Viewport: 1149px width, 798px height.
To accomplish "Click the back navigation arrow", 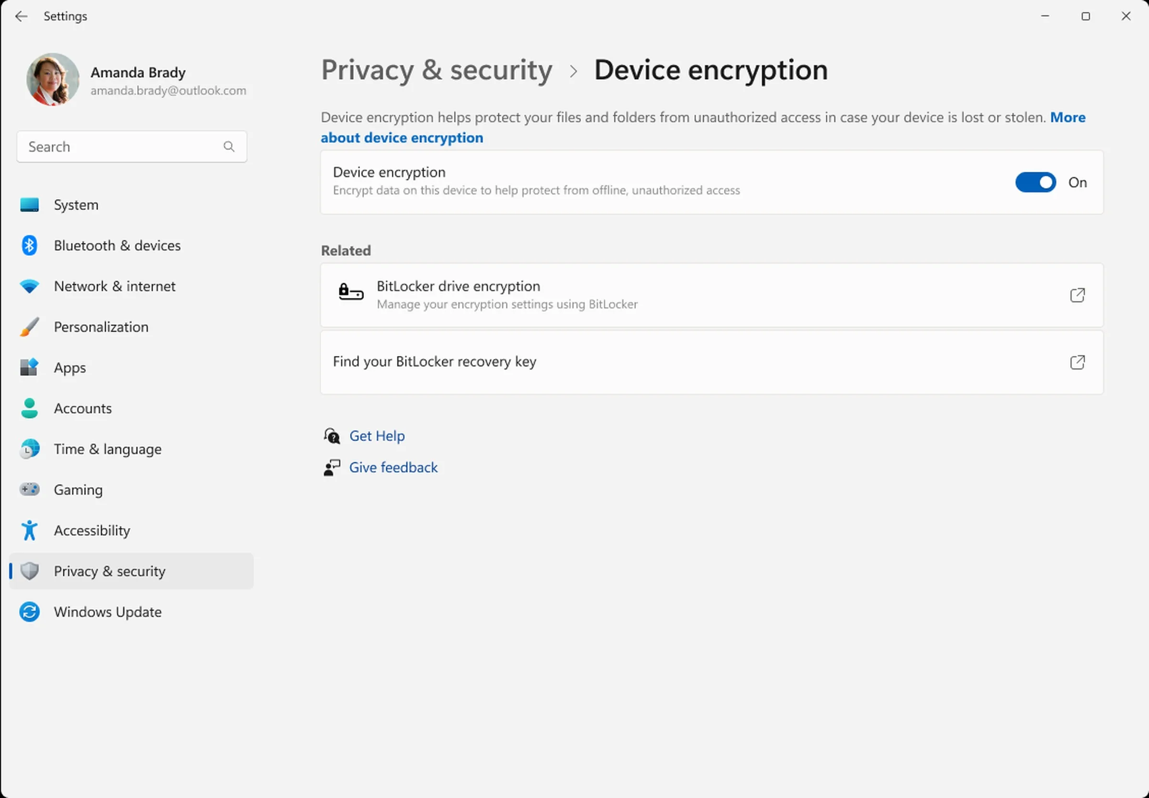I will (21, 16).
